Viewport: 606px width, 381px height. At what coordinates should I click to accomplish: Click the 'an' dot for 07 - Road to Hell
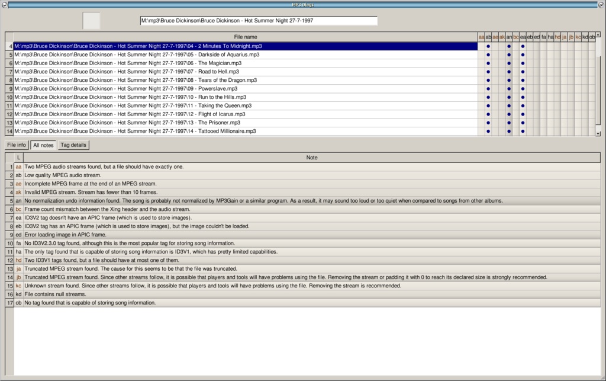click(509, 72)
